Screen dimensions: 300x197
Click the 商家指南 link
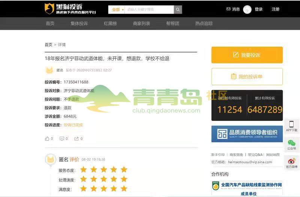[x=236, y=155]
